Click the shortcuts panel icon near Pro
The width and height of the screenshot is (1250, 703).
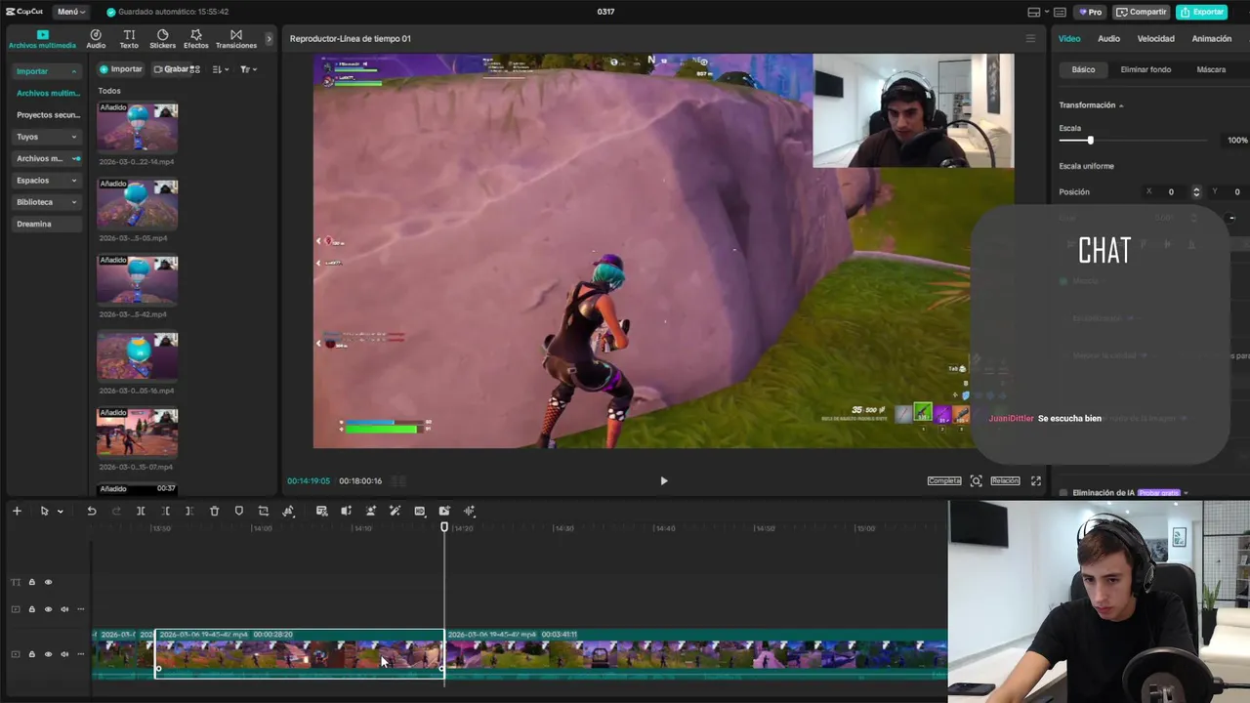click(x=1060, y=12)
